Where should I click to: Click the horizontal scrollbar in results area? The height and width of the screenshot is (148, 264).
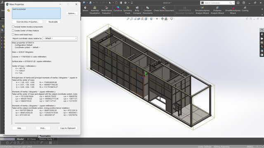[37, 123]
